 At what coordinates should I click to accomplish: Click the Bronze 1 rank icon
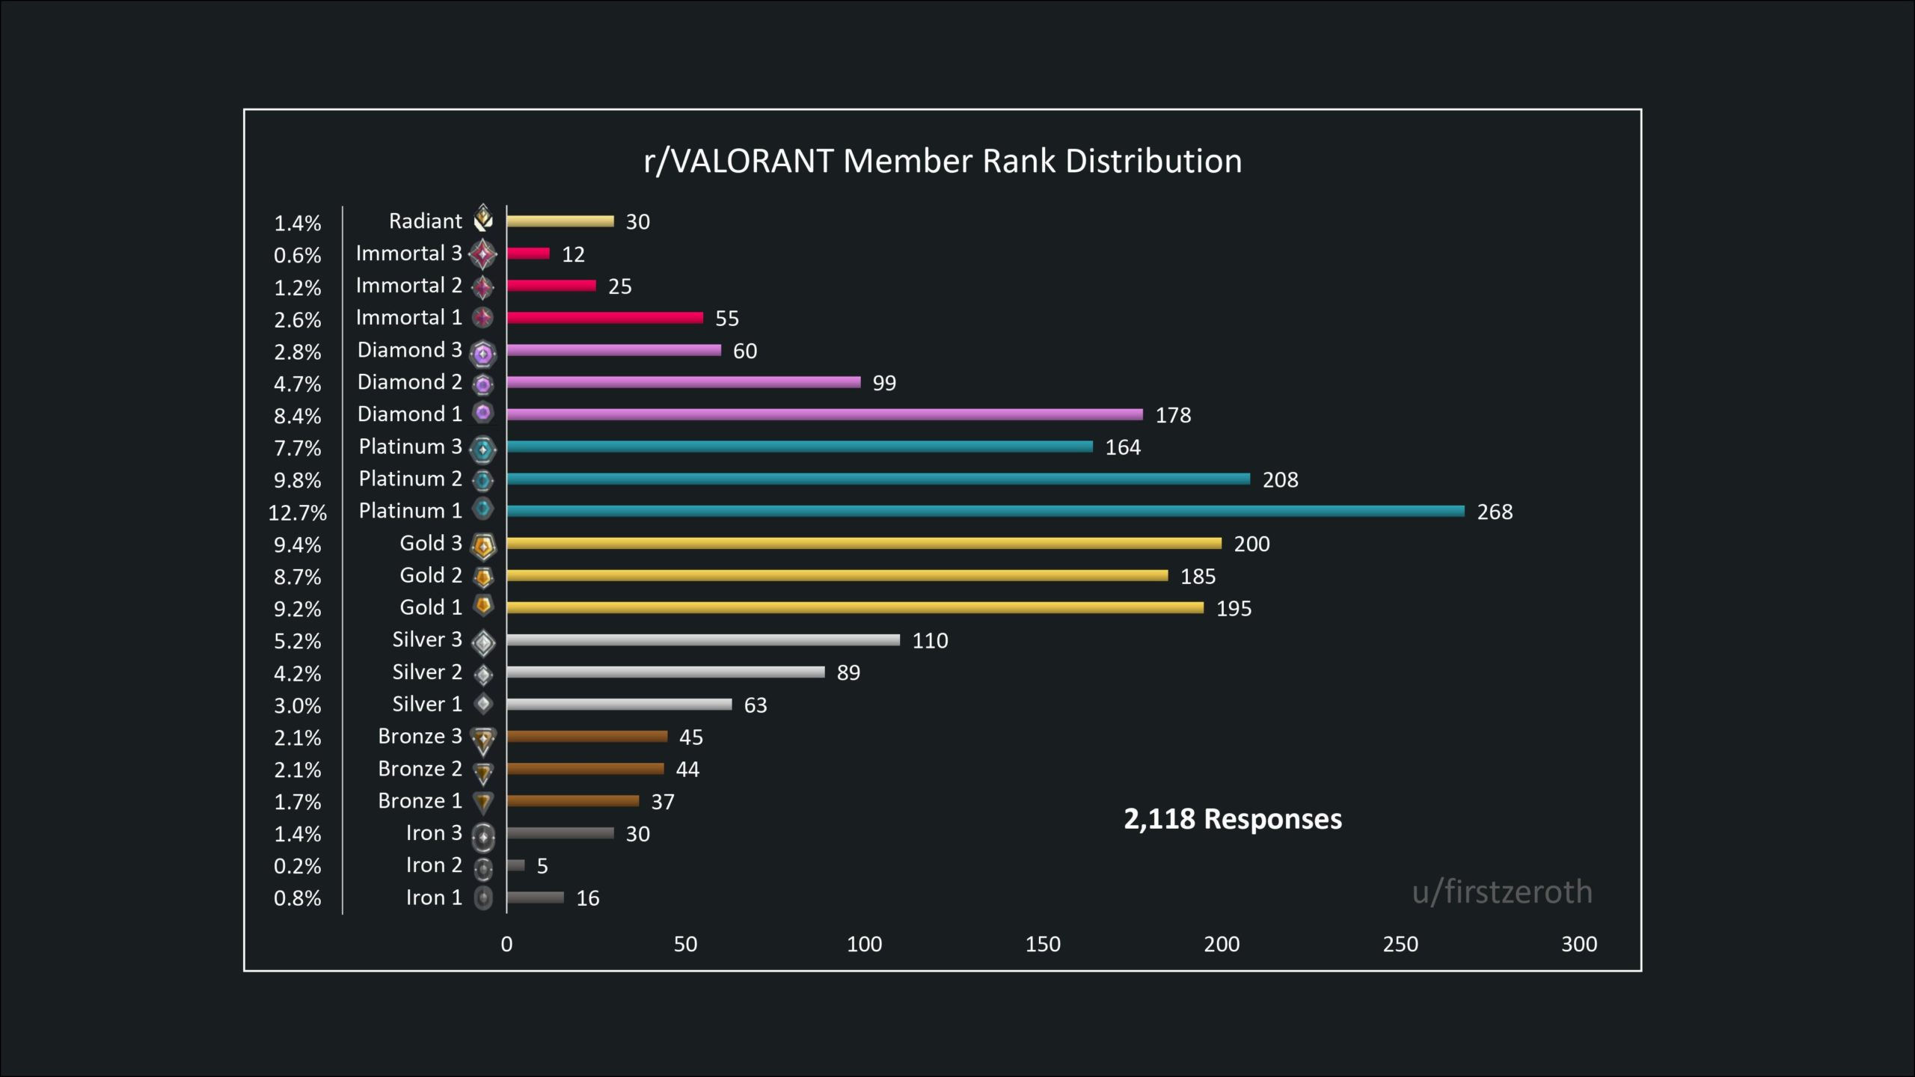pos(483,803)
